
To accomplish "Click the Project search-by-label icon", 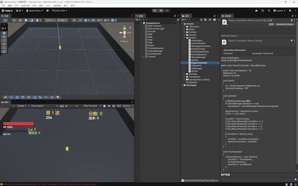I will coord(210,20).
